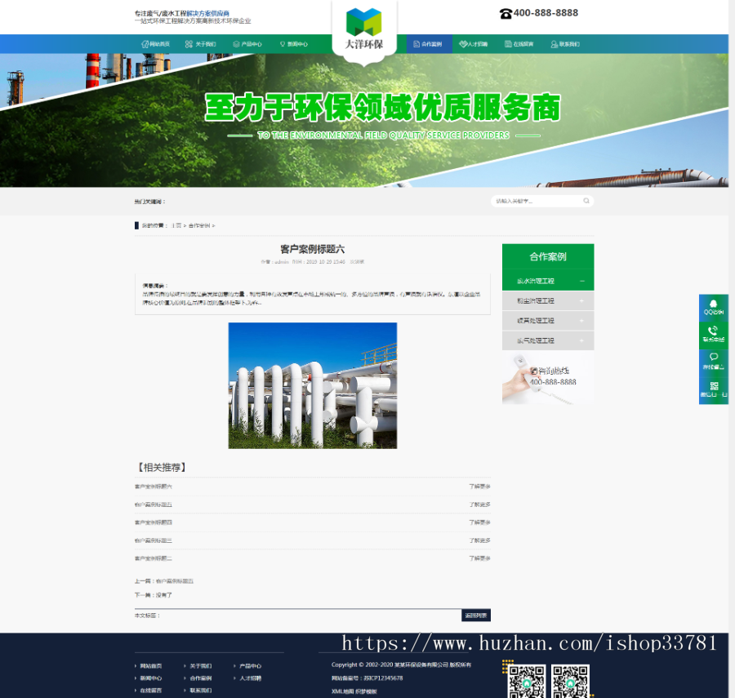
Task: Click the 大洋环保 logo
Action: click(364, 28)
